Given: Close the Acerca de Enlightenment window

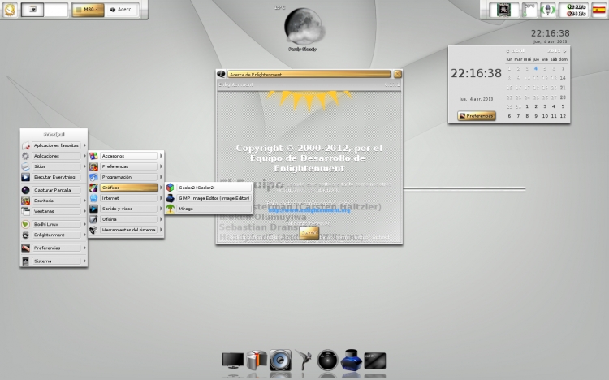Looking at the screenshot, I should tap(397, 74).
